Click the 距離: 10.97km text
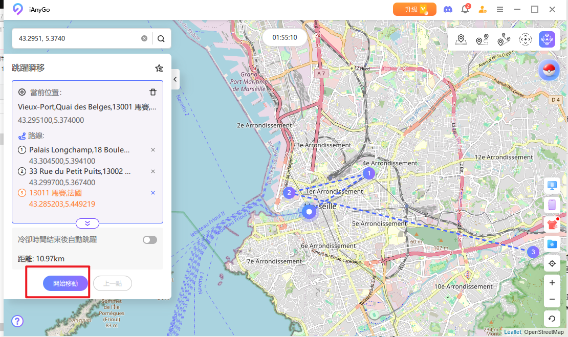 pos(41,259)
